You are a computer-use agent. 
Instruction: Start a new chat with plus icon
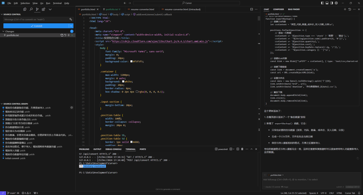tap(345, 9)
